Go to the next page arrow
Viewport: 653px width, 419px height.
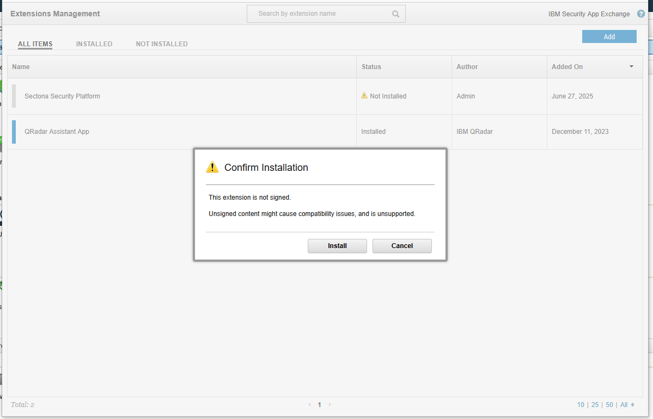click(329, 405)
